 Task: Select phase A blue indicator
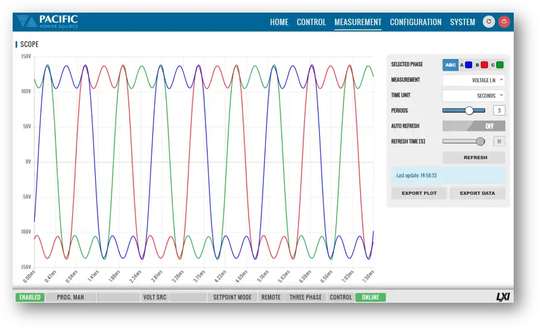(x=469, y=65)
